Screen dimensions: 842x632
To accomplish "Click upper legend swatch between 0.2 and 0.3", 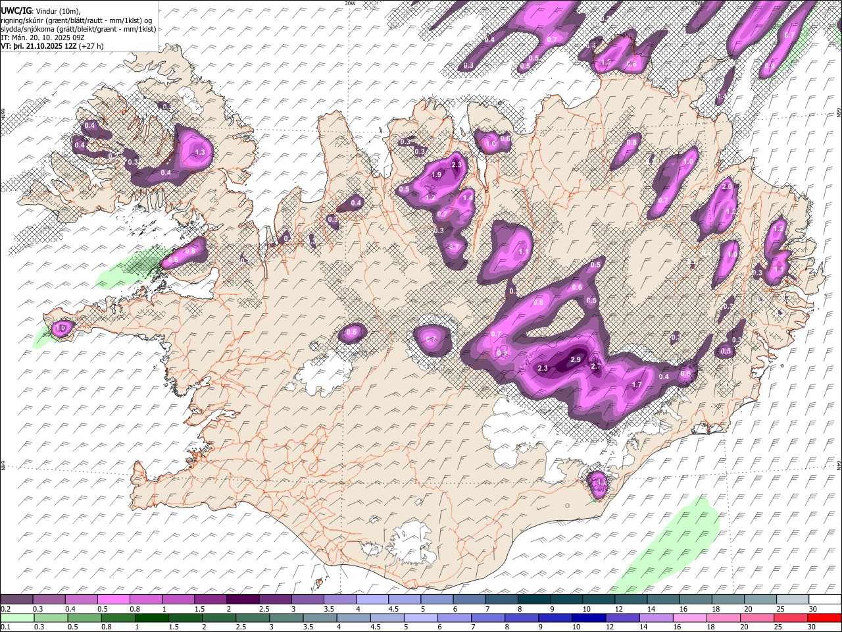I will click(x=18, y=599).
